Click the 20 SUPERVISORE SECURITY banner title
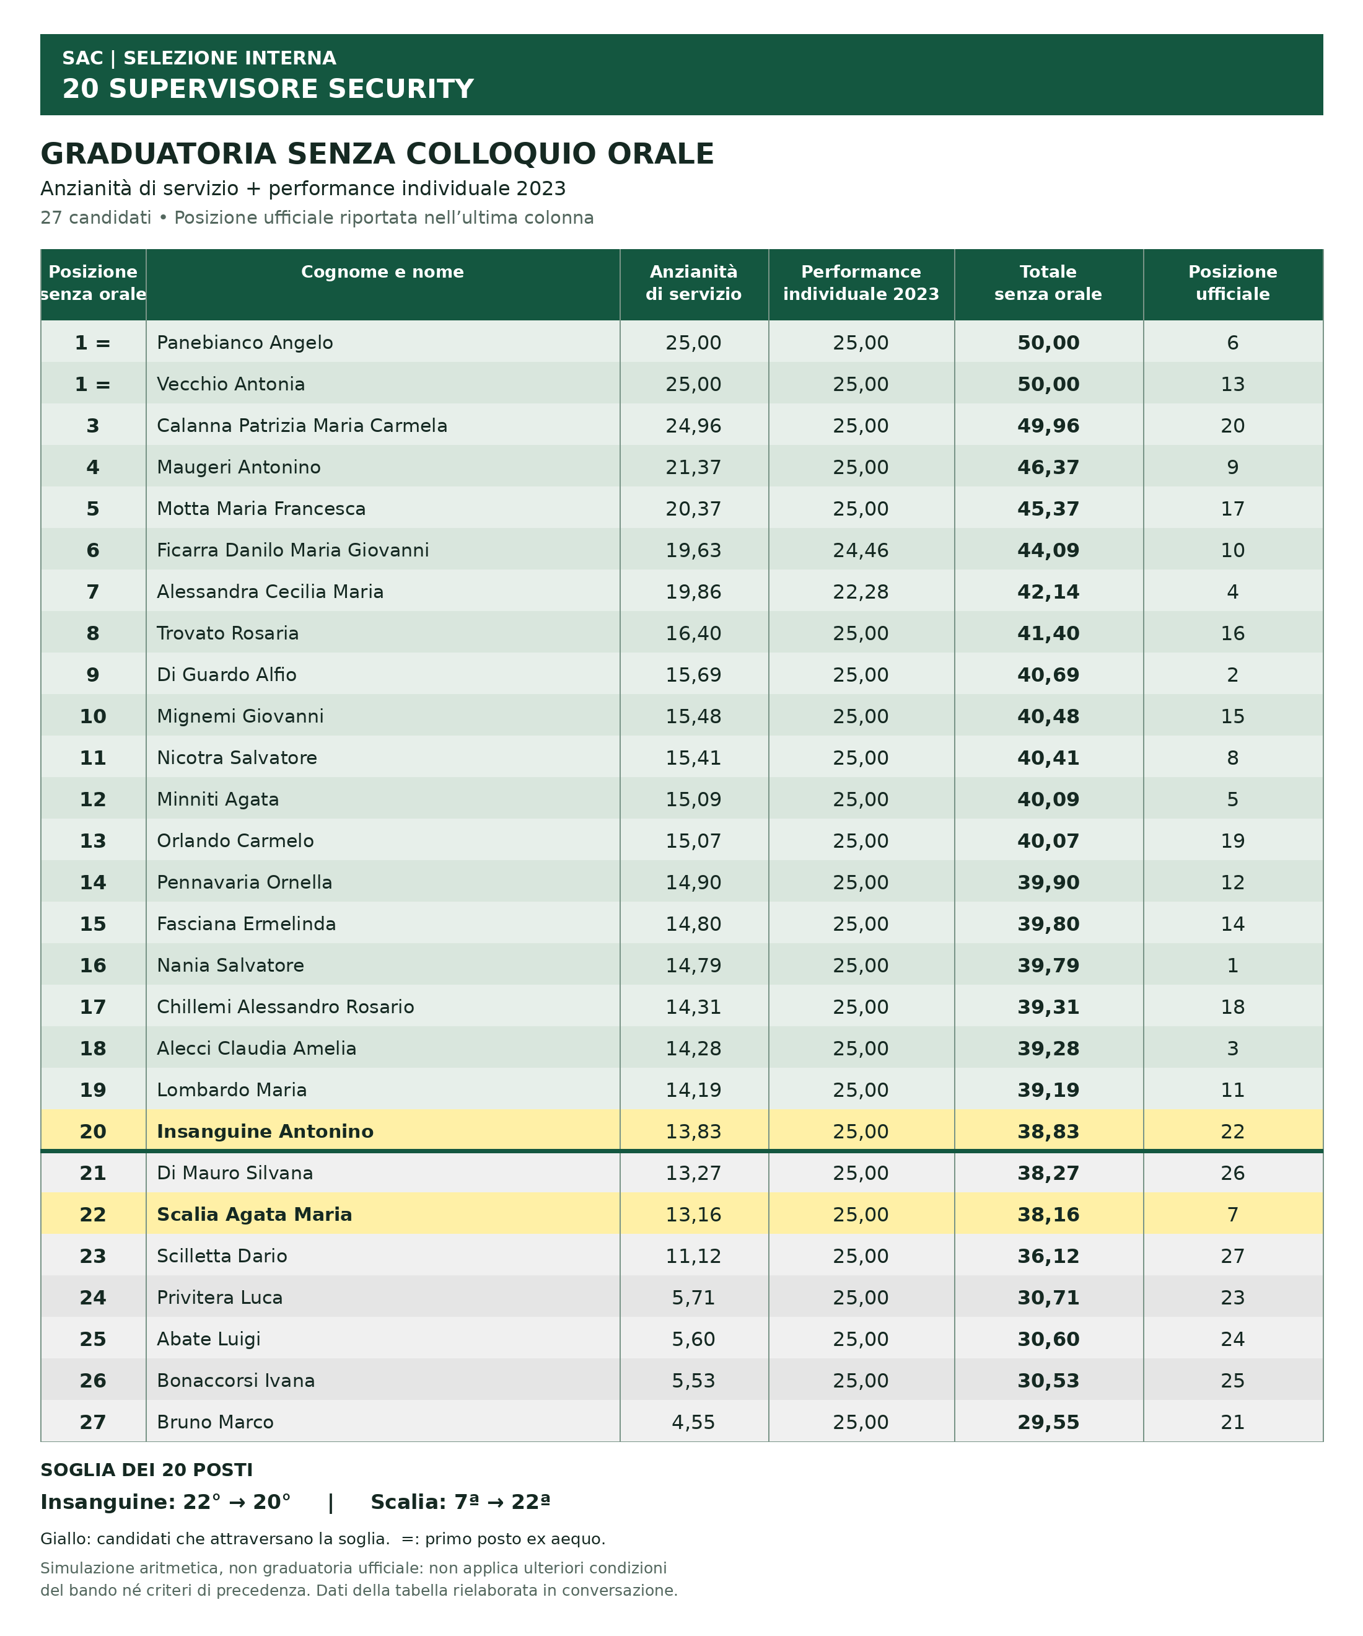Viewport: 1363px width, 1636px height. [x=268, y=89]
